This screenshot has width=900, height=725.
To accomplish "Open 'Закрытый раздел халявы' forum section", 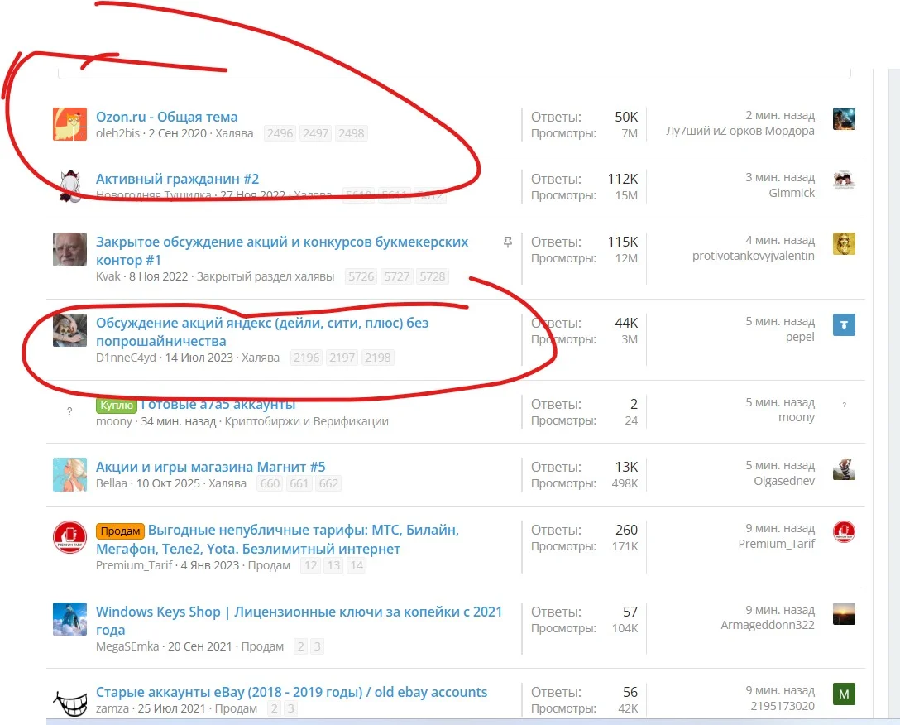I will (266, 276).
